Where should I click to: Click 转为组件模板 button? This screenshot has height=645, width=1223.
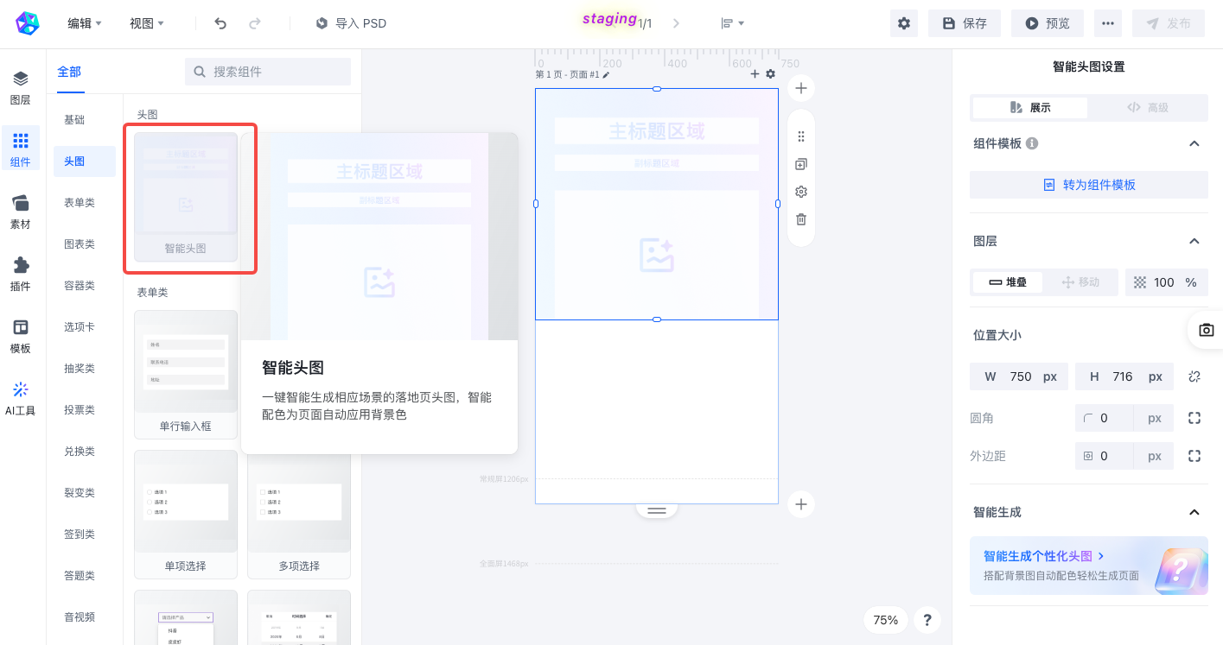1089,185
